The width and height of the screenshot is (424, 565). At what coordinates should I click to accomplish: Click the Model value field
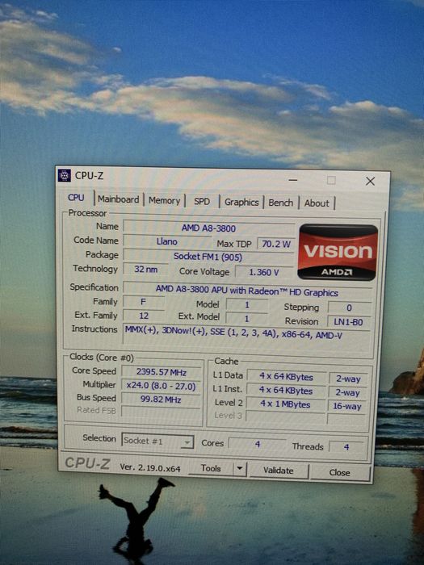(x=247, y=305)
